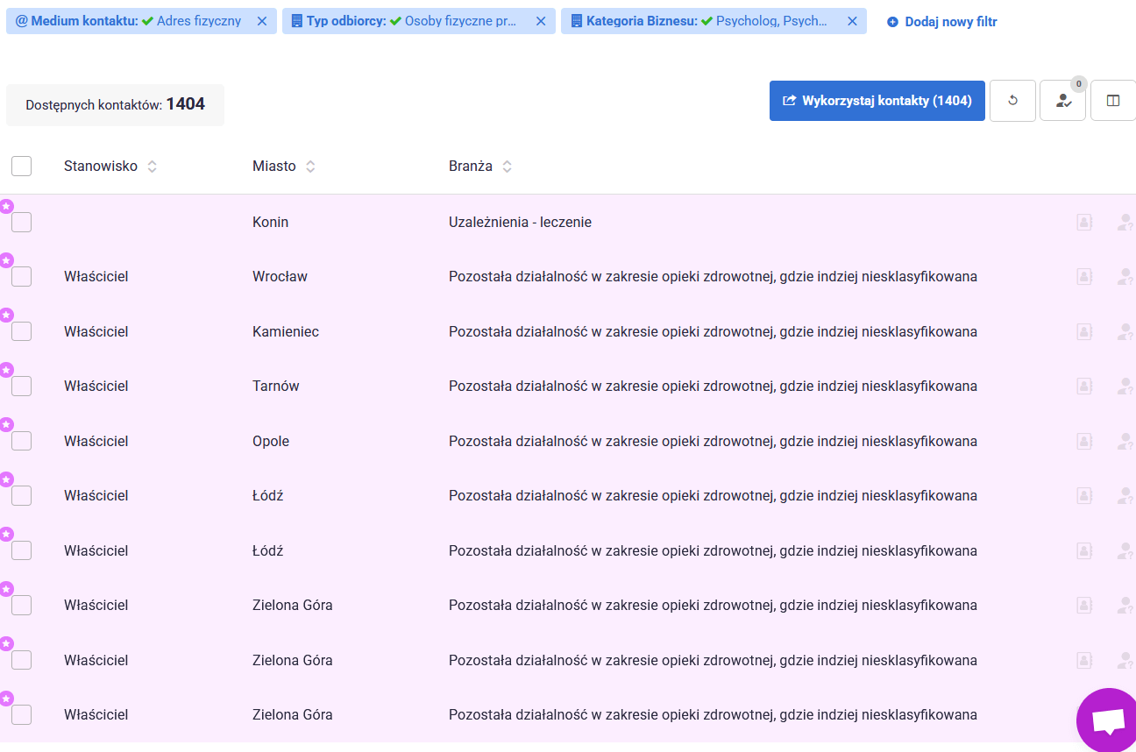Click the Stanowisko column header label
The width and height of the screenshot is (1136, 752).
point(101,166)
